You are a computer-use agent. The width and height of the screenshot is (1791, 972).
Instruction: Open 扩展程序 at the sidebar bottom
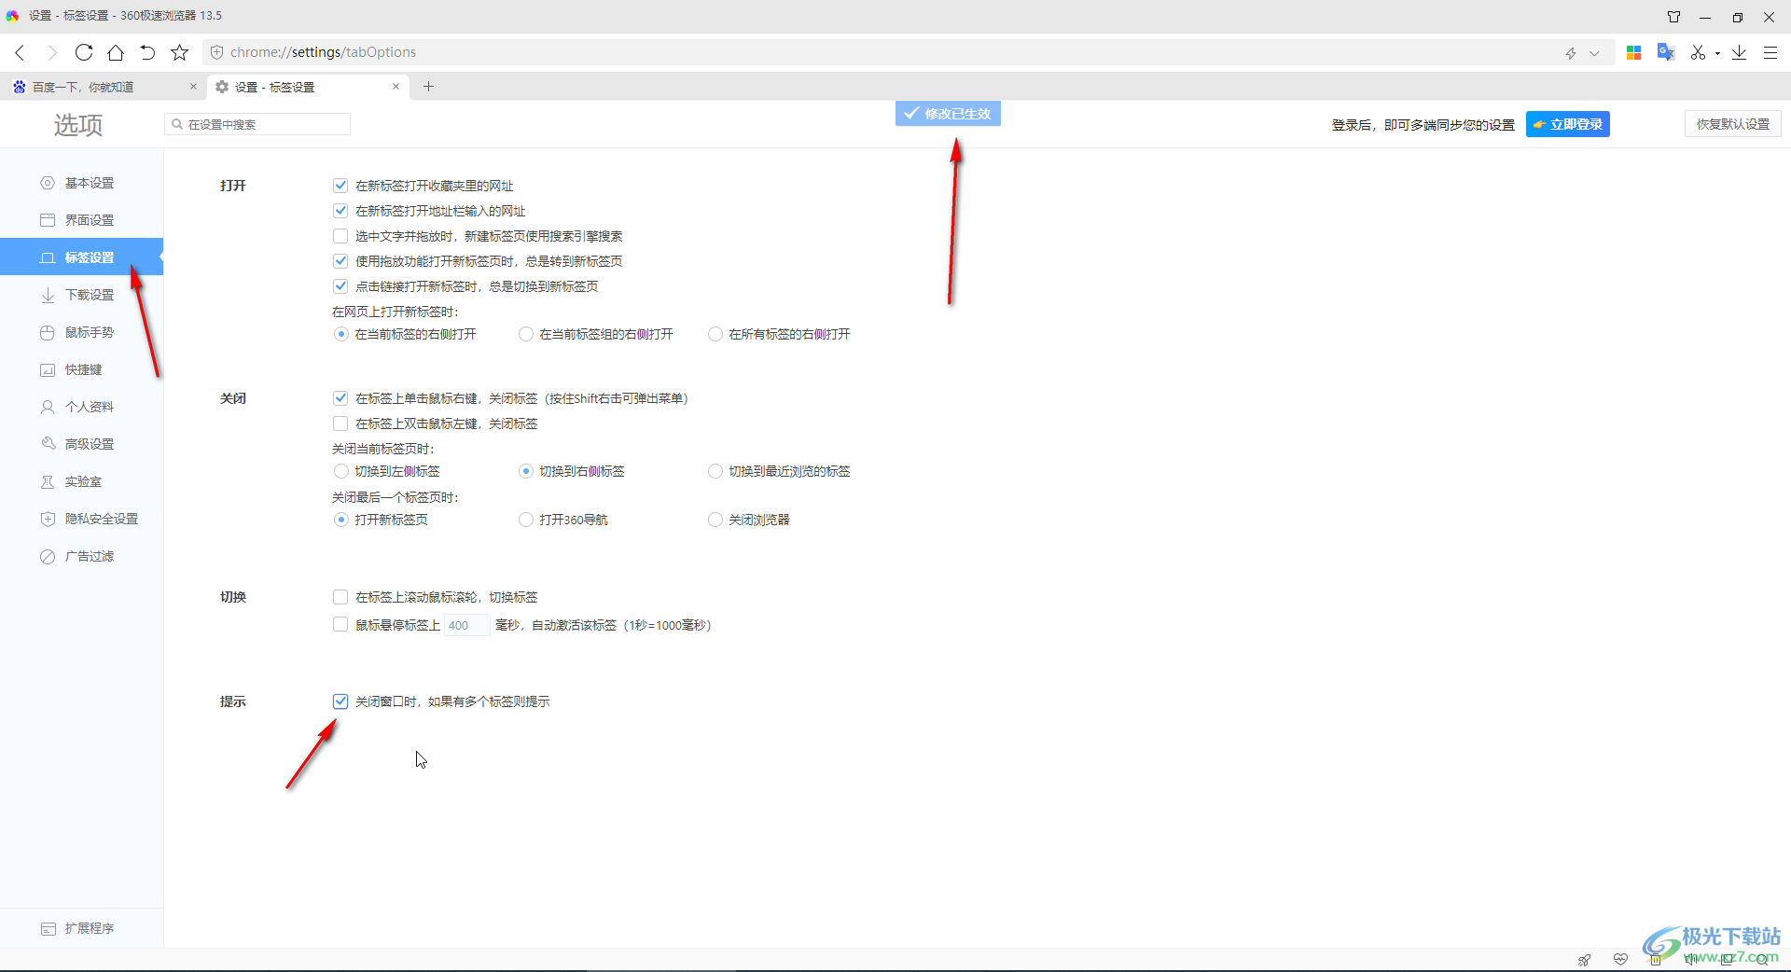tap(81, 928)
